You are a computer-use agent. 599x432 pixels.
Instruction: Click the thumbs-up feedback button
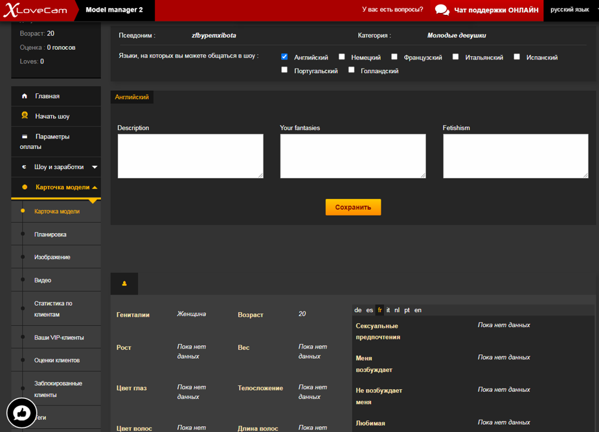pos(22,413)
